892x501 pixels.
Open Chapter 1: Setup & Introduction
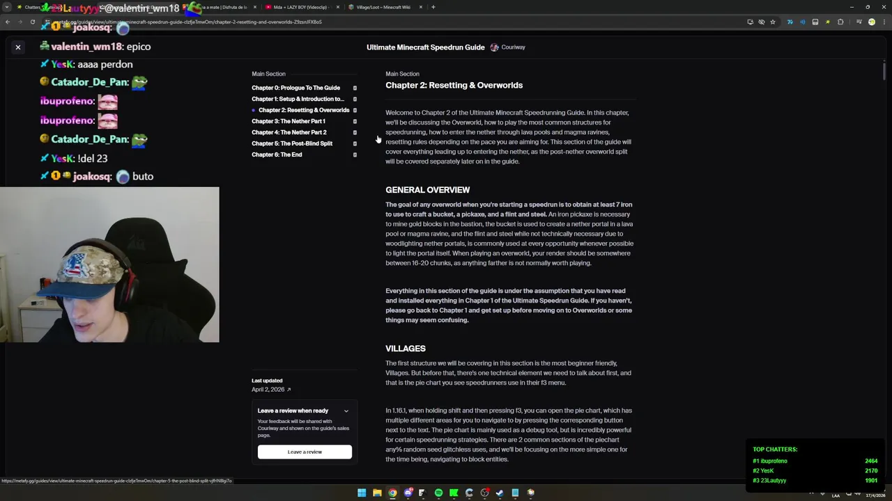pos(298,99)
